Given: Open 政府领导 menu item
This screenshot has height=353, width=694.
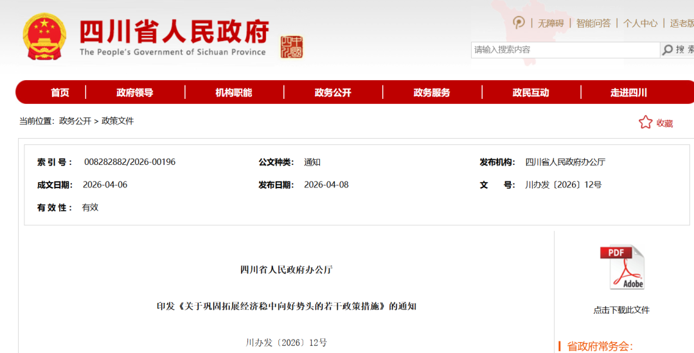Looking at the screenshot, I should (x=135, y=92).
